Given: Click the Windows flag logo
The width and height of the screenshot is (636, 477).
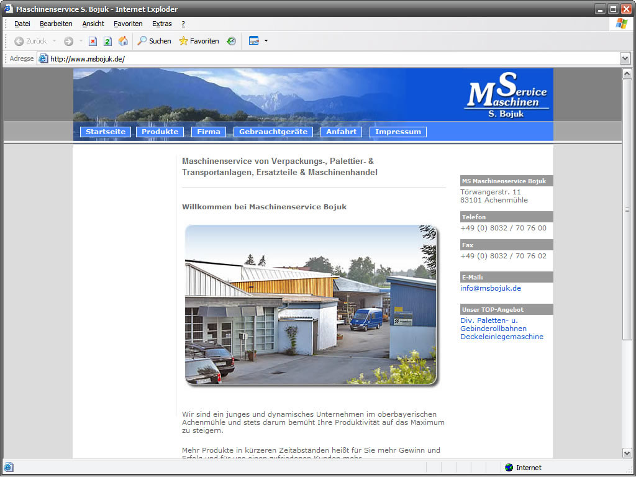Looking at the screenshot, I should click(621, 24).
